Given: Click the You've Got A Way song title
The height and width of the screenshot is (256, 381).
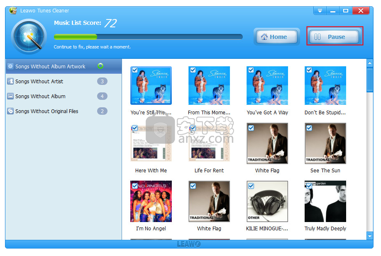Looking at the screenshot, I should coord(267,113).
